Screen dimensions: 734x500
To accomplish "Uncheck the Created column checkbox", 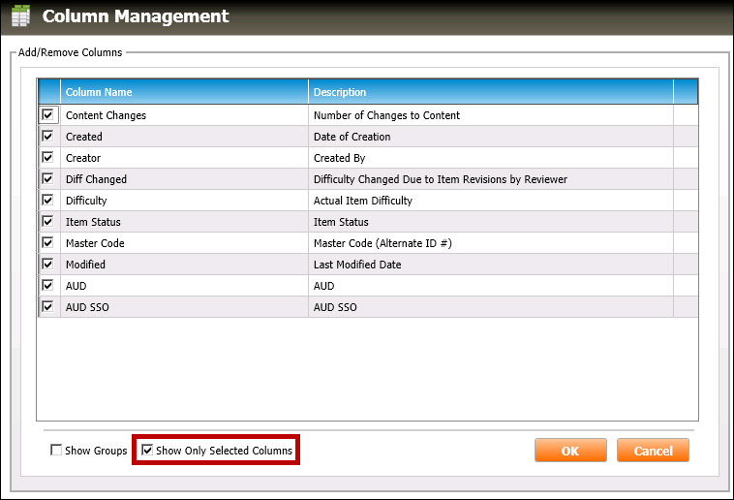I will (47, 137).
